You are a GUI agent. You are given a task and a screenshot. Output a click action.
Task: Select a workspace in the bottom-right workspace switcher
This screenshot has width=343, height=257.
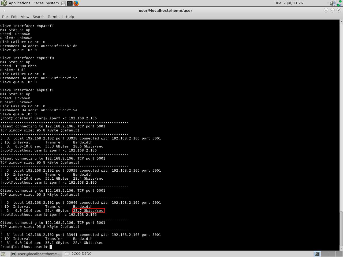coord(317,254)
